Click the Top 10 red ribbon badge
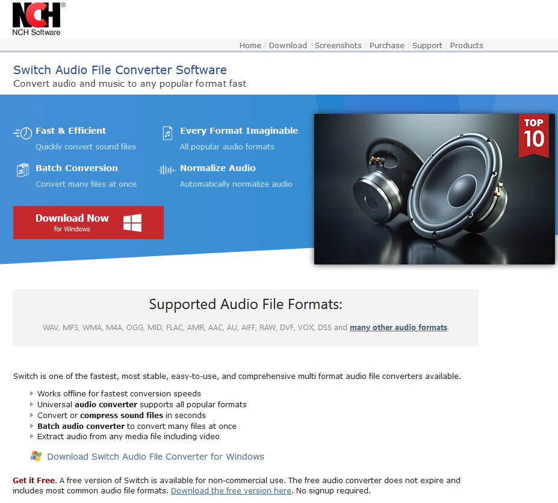The height and width of the screenshot is (503, 558). [534, 136]
